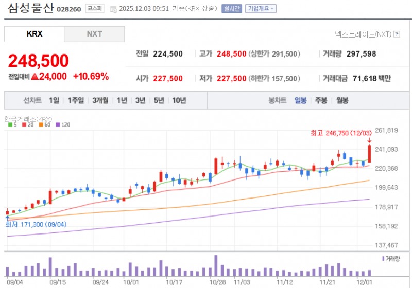The width and height of the screenshot is (412, 288).
Task: Select 10년 line chart period
Action: (179, 100)
